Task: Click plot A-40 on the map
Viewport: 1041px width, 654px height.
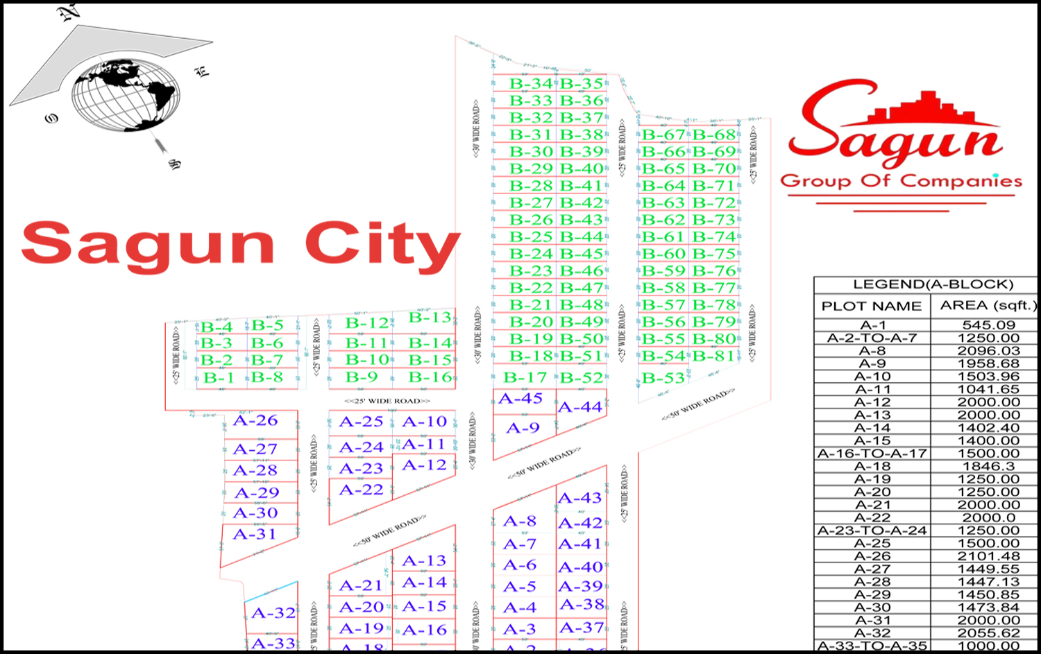Action: pos(581,567)
